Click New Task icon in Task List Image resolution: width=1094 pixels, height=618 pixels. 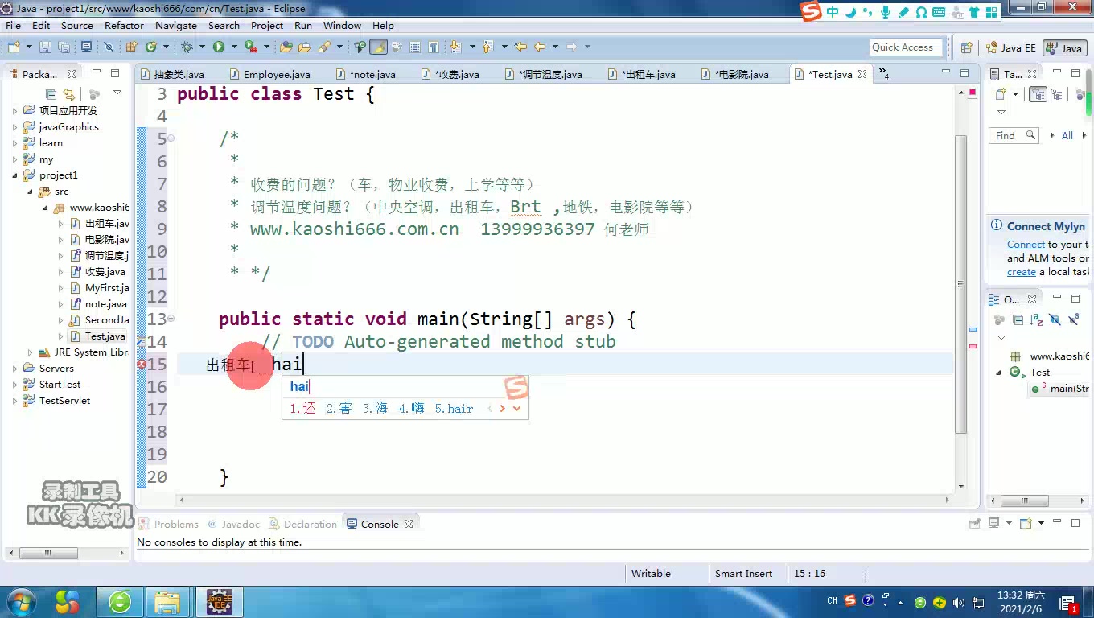coord(1001,94)
